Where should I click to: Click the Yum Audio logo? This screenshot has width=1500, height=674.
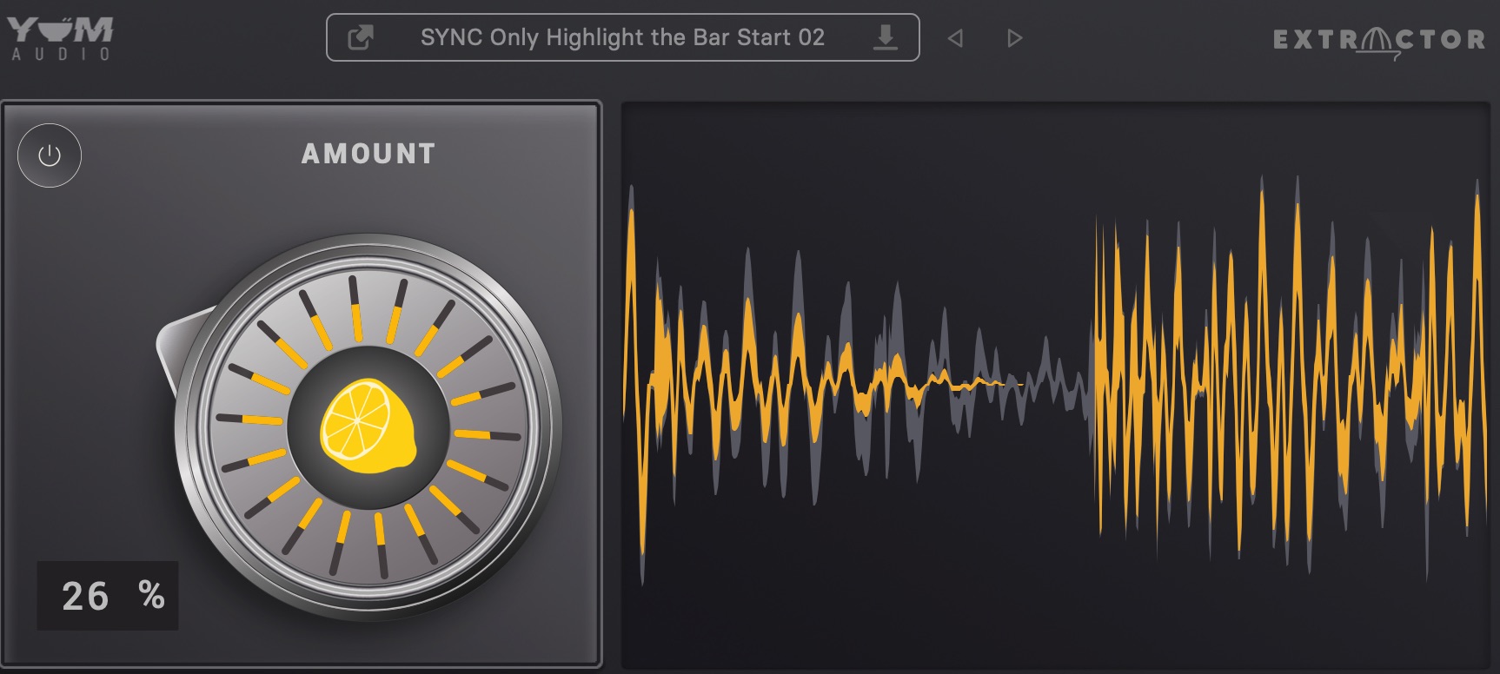tap(61, 30)
